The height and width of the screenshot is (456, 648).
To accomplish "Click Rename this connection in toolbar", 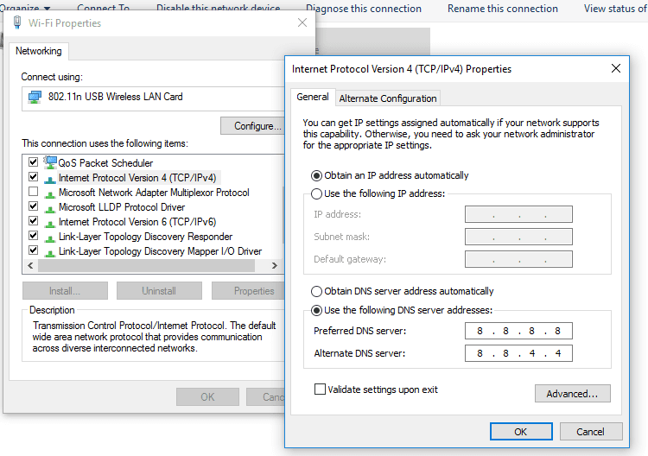I will [x=503, y=9].
